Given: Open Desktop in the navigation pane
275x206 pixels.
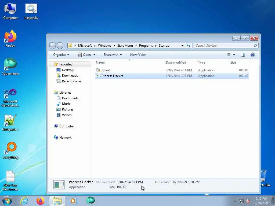Looking at the screenshot, I should pyautogui.click(x=68, y=70).
